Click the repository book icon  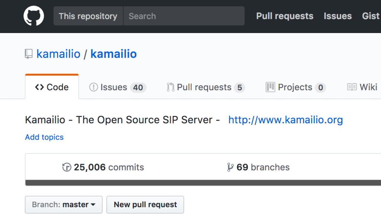click(29, 54)
